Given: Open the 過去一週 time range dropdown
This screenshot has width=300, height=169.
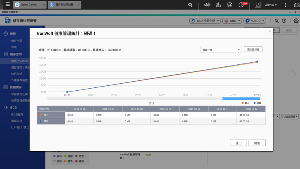Looking at the screenshot, I should [x=220, y=50].
